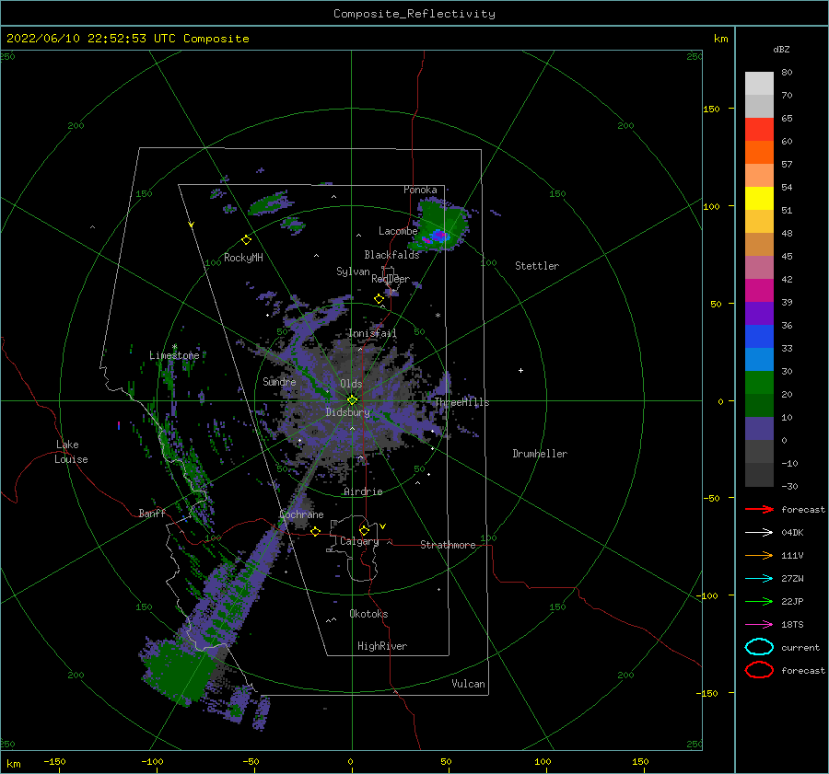
Task: Click the HighRiver label
Action: tap(382, 646)
